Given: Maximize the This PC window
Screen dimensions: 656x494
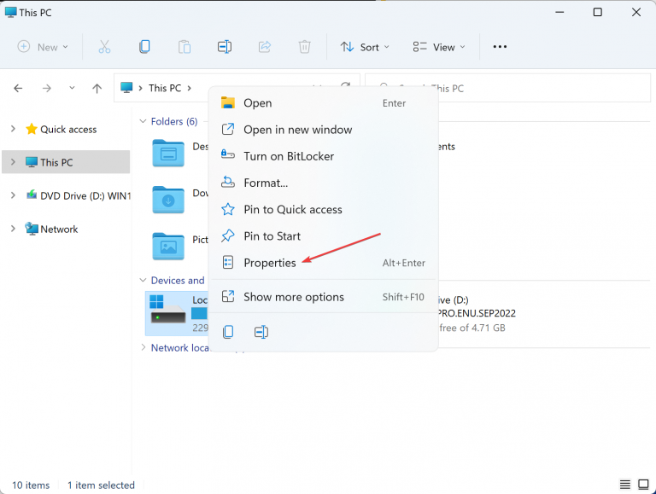Looking at the screenshot, I should point(597,12).
